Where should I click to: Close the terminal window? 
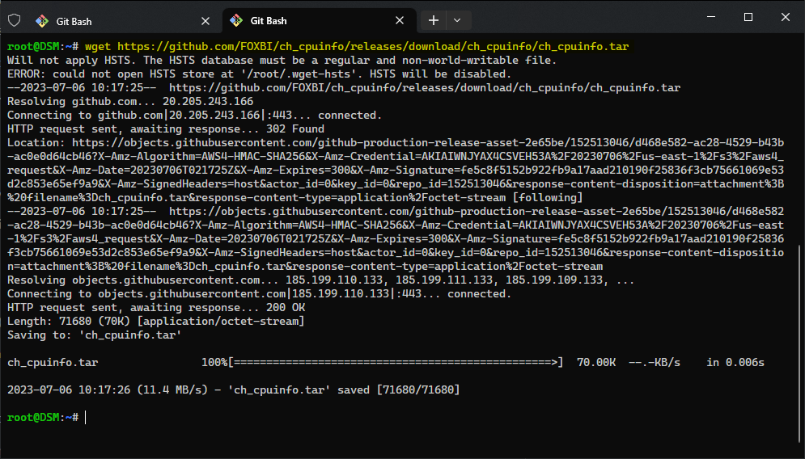click(785, 17)
